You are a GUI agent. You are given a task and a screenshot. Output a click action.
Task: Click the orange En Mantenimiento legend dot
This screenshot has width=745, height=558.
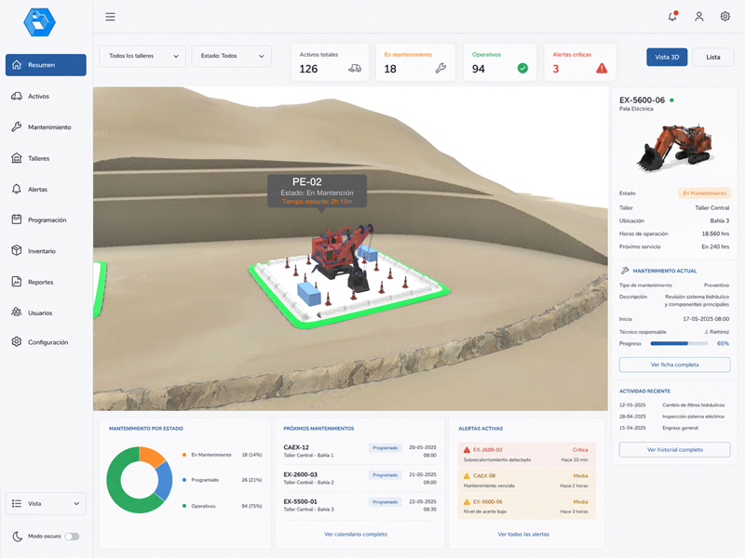(184, 455)
